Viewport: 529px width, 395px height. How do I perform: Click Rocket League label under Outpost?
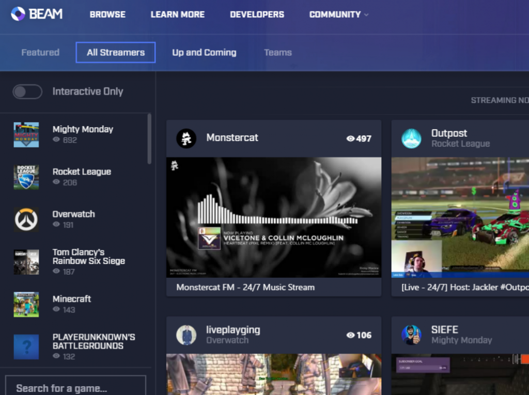click(x=460, y=144)
